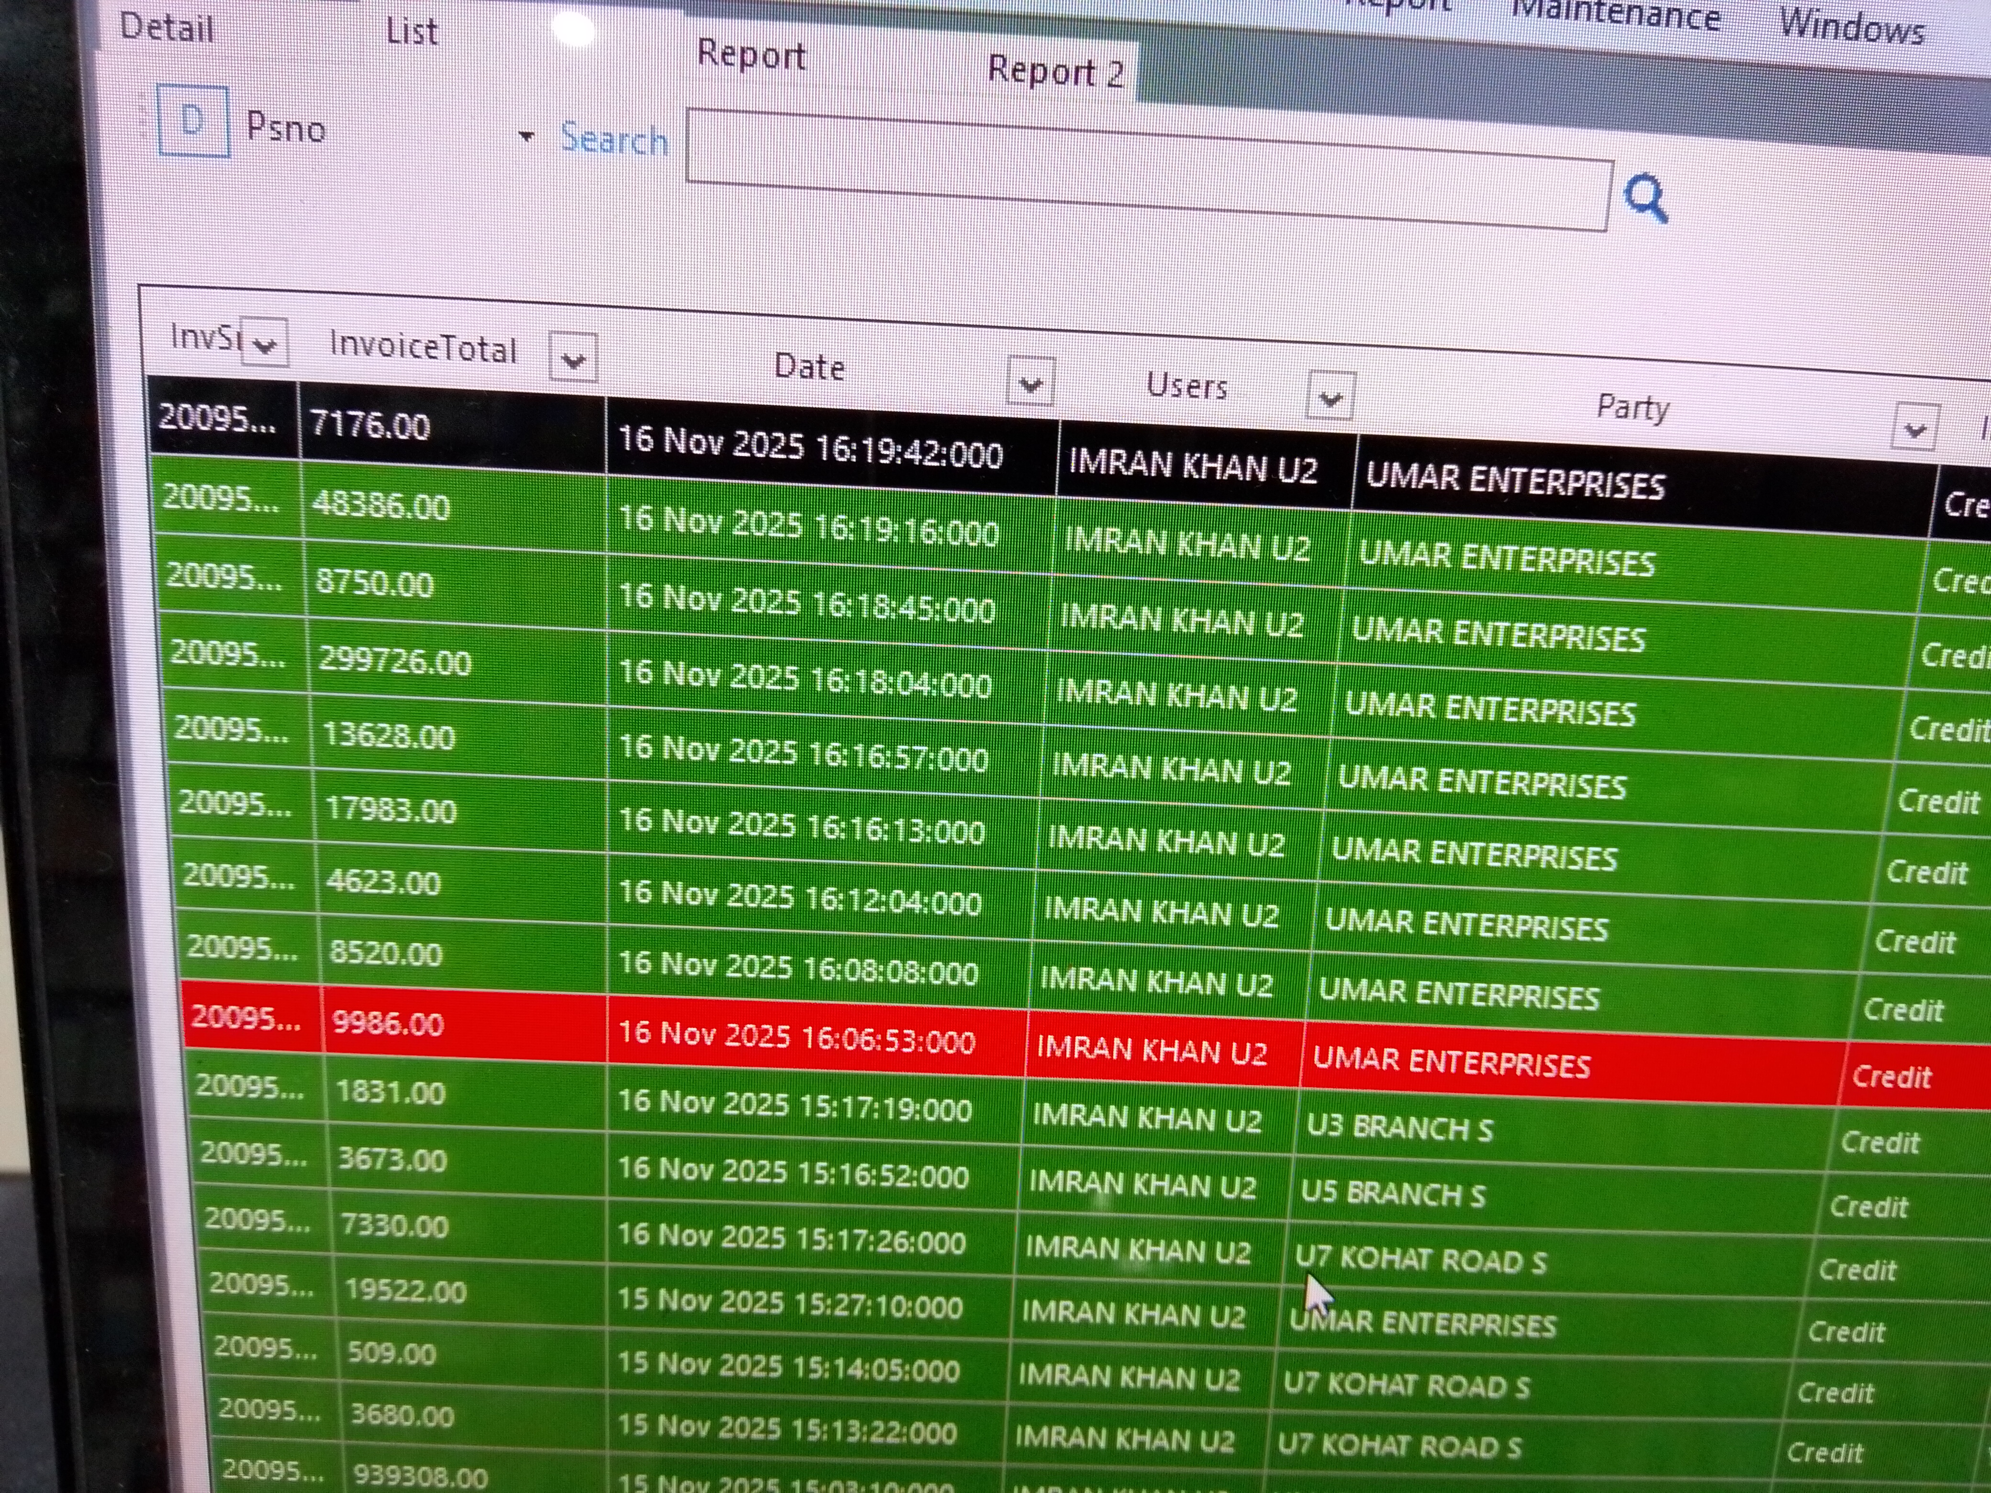The width and height of the screenshot is (1991, 1493).
Task: Click the Search label link
Action: point(614,140)
